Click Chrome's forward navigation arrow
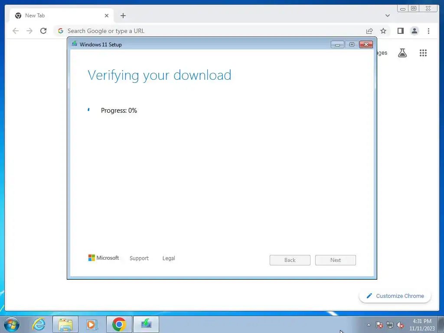The width and height of the screenshot is (444, 333). click(29, 31)
